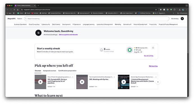Play the centrifugal pump lecture thumbnail

[40, 82]
